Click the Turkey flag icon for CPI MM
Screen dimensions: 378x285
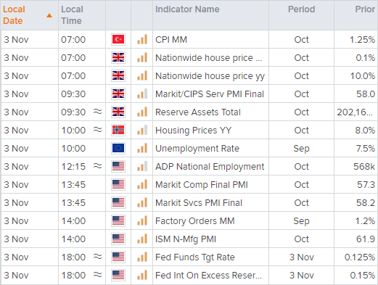(118, 39)
